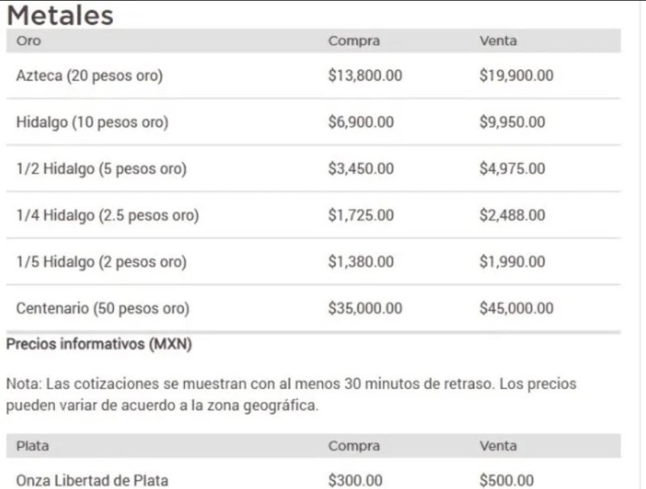
Task: Select the 1/2 Hidalgo (5 pesos oro) label
Action: (101, 169)
